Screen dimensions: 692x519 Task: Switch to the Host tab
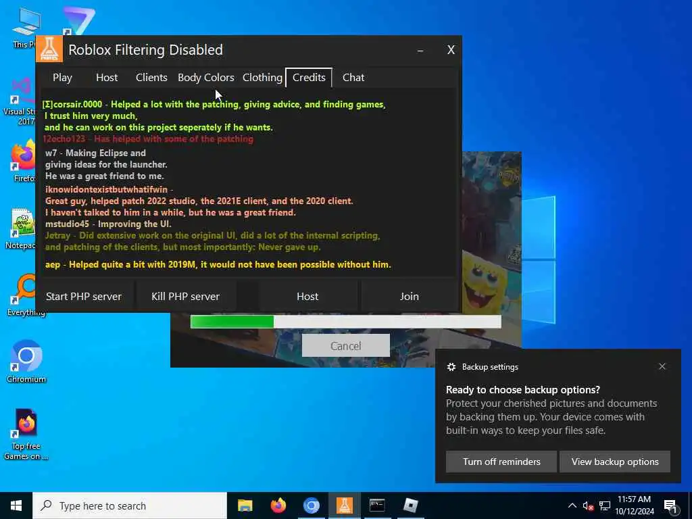(x=107, y=77)
